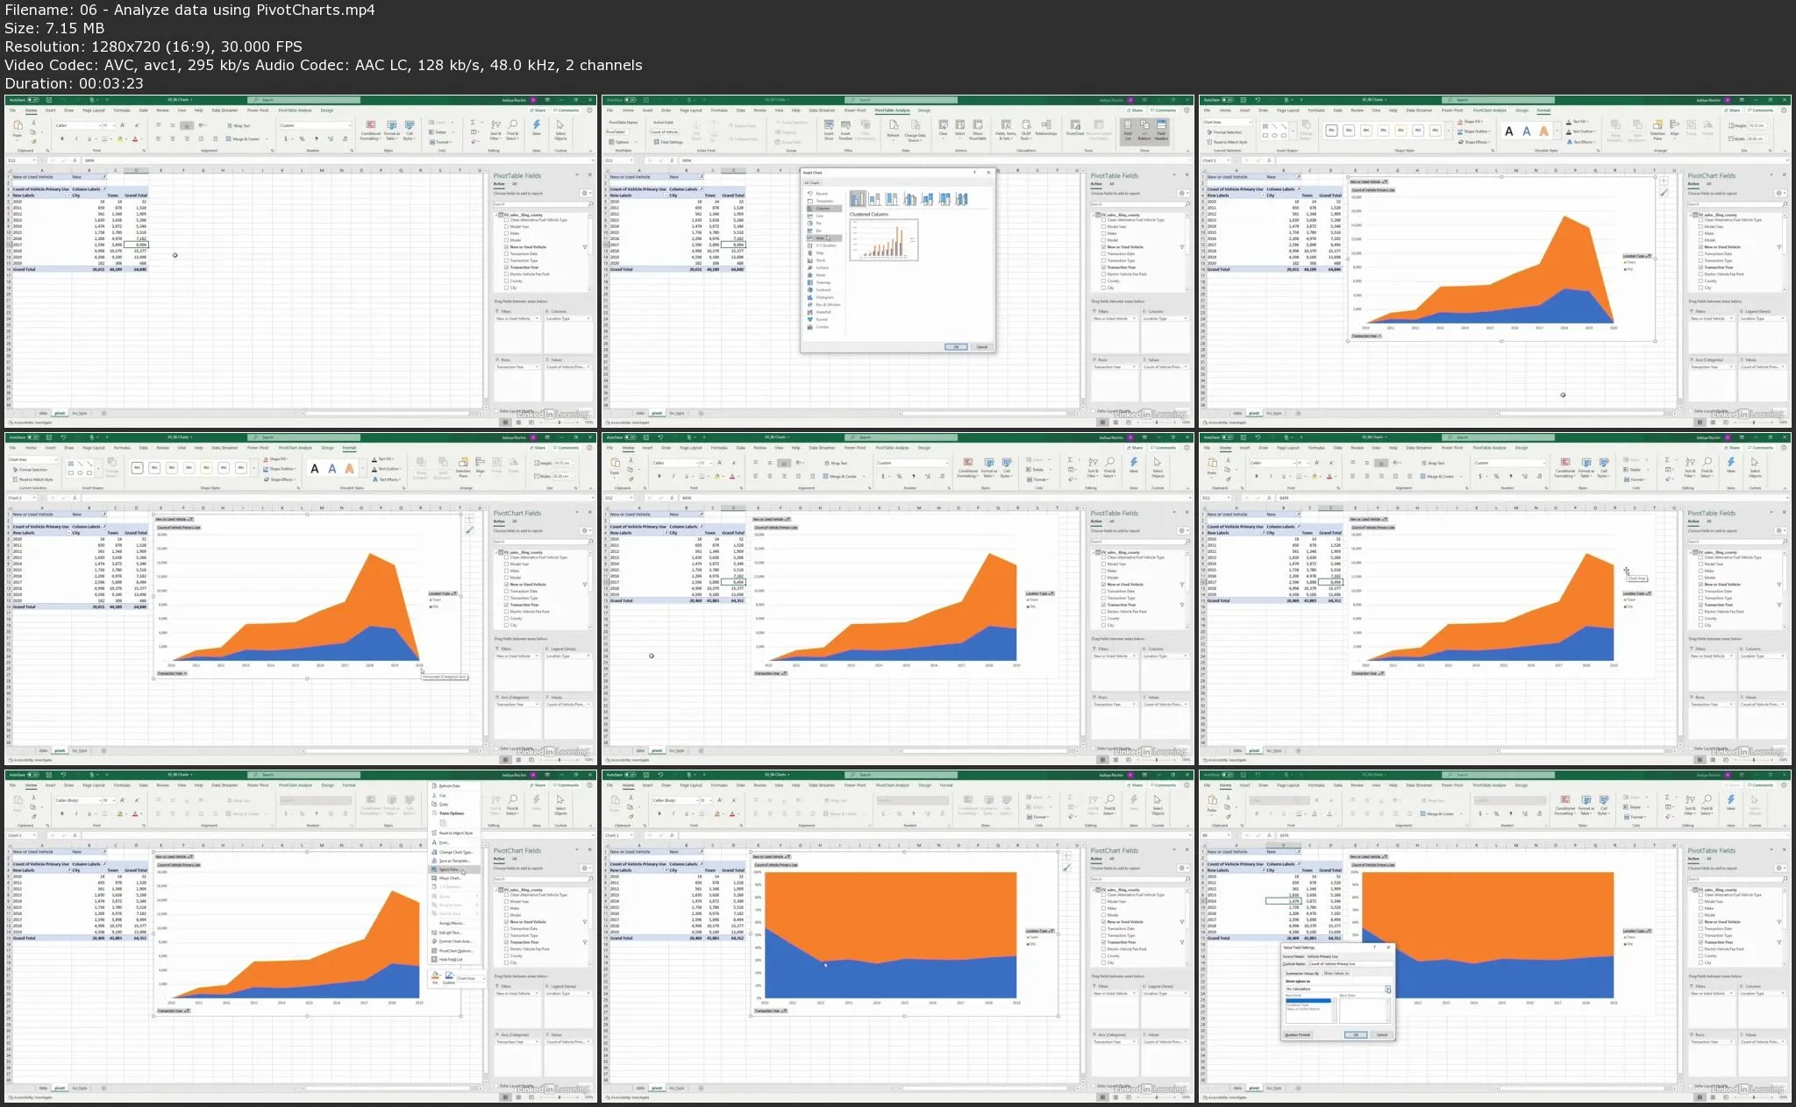Image resolution: width=1796 pixels, height=1107 pixels.
Task: Click Format Chart Area in context menu
Action: (x=455, y=940)
